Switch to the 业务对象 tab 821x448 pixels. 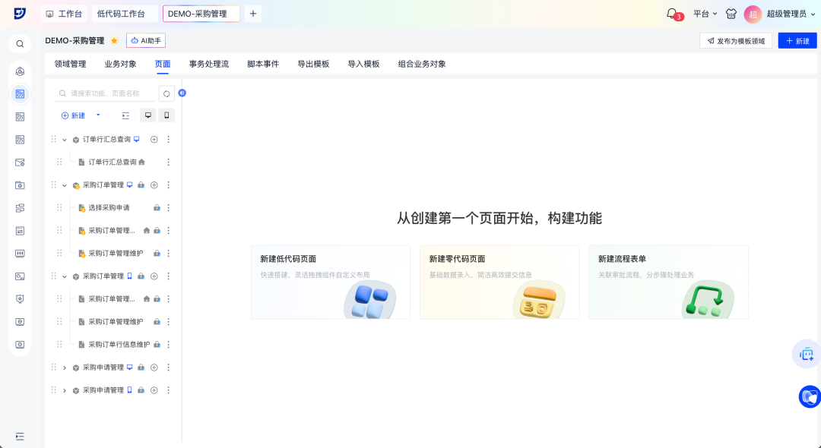click(x=120, y=64)
